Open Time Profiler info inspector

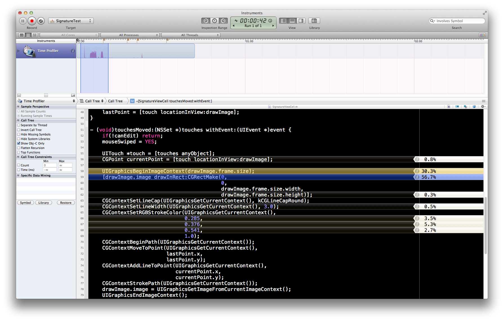(73, 51)
